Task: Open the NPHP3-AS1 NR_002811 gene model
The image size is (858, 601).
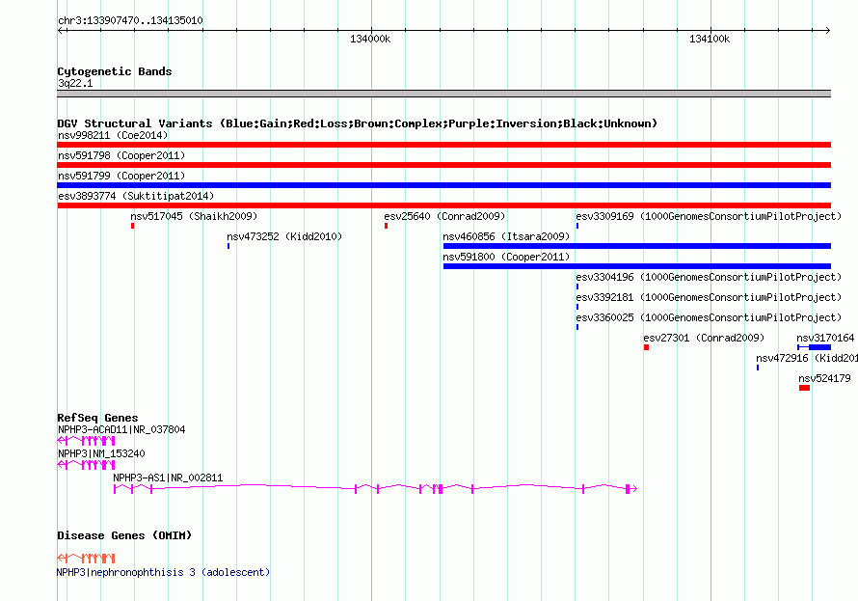Action: pyautogui.click(x=375, y=489)
